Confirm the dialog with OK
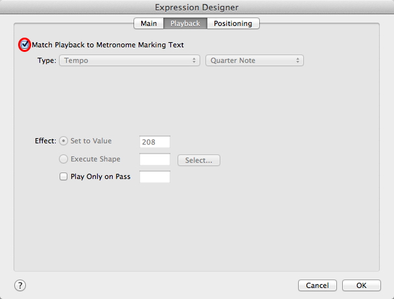 (361, 285)
